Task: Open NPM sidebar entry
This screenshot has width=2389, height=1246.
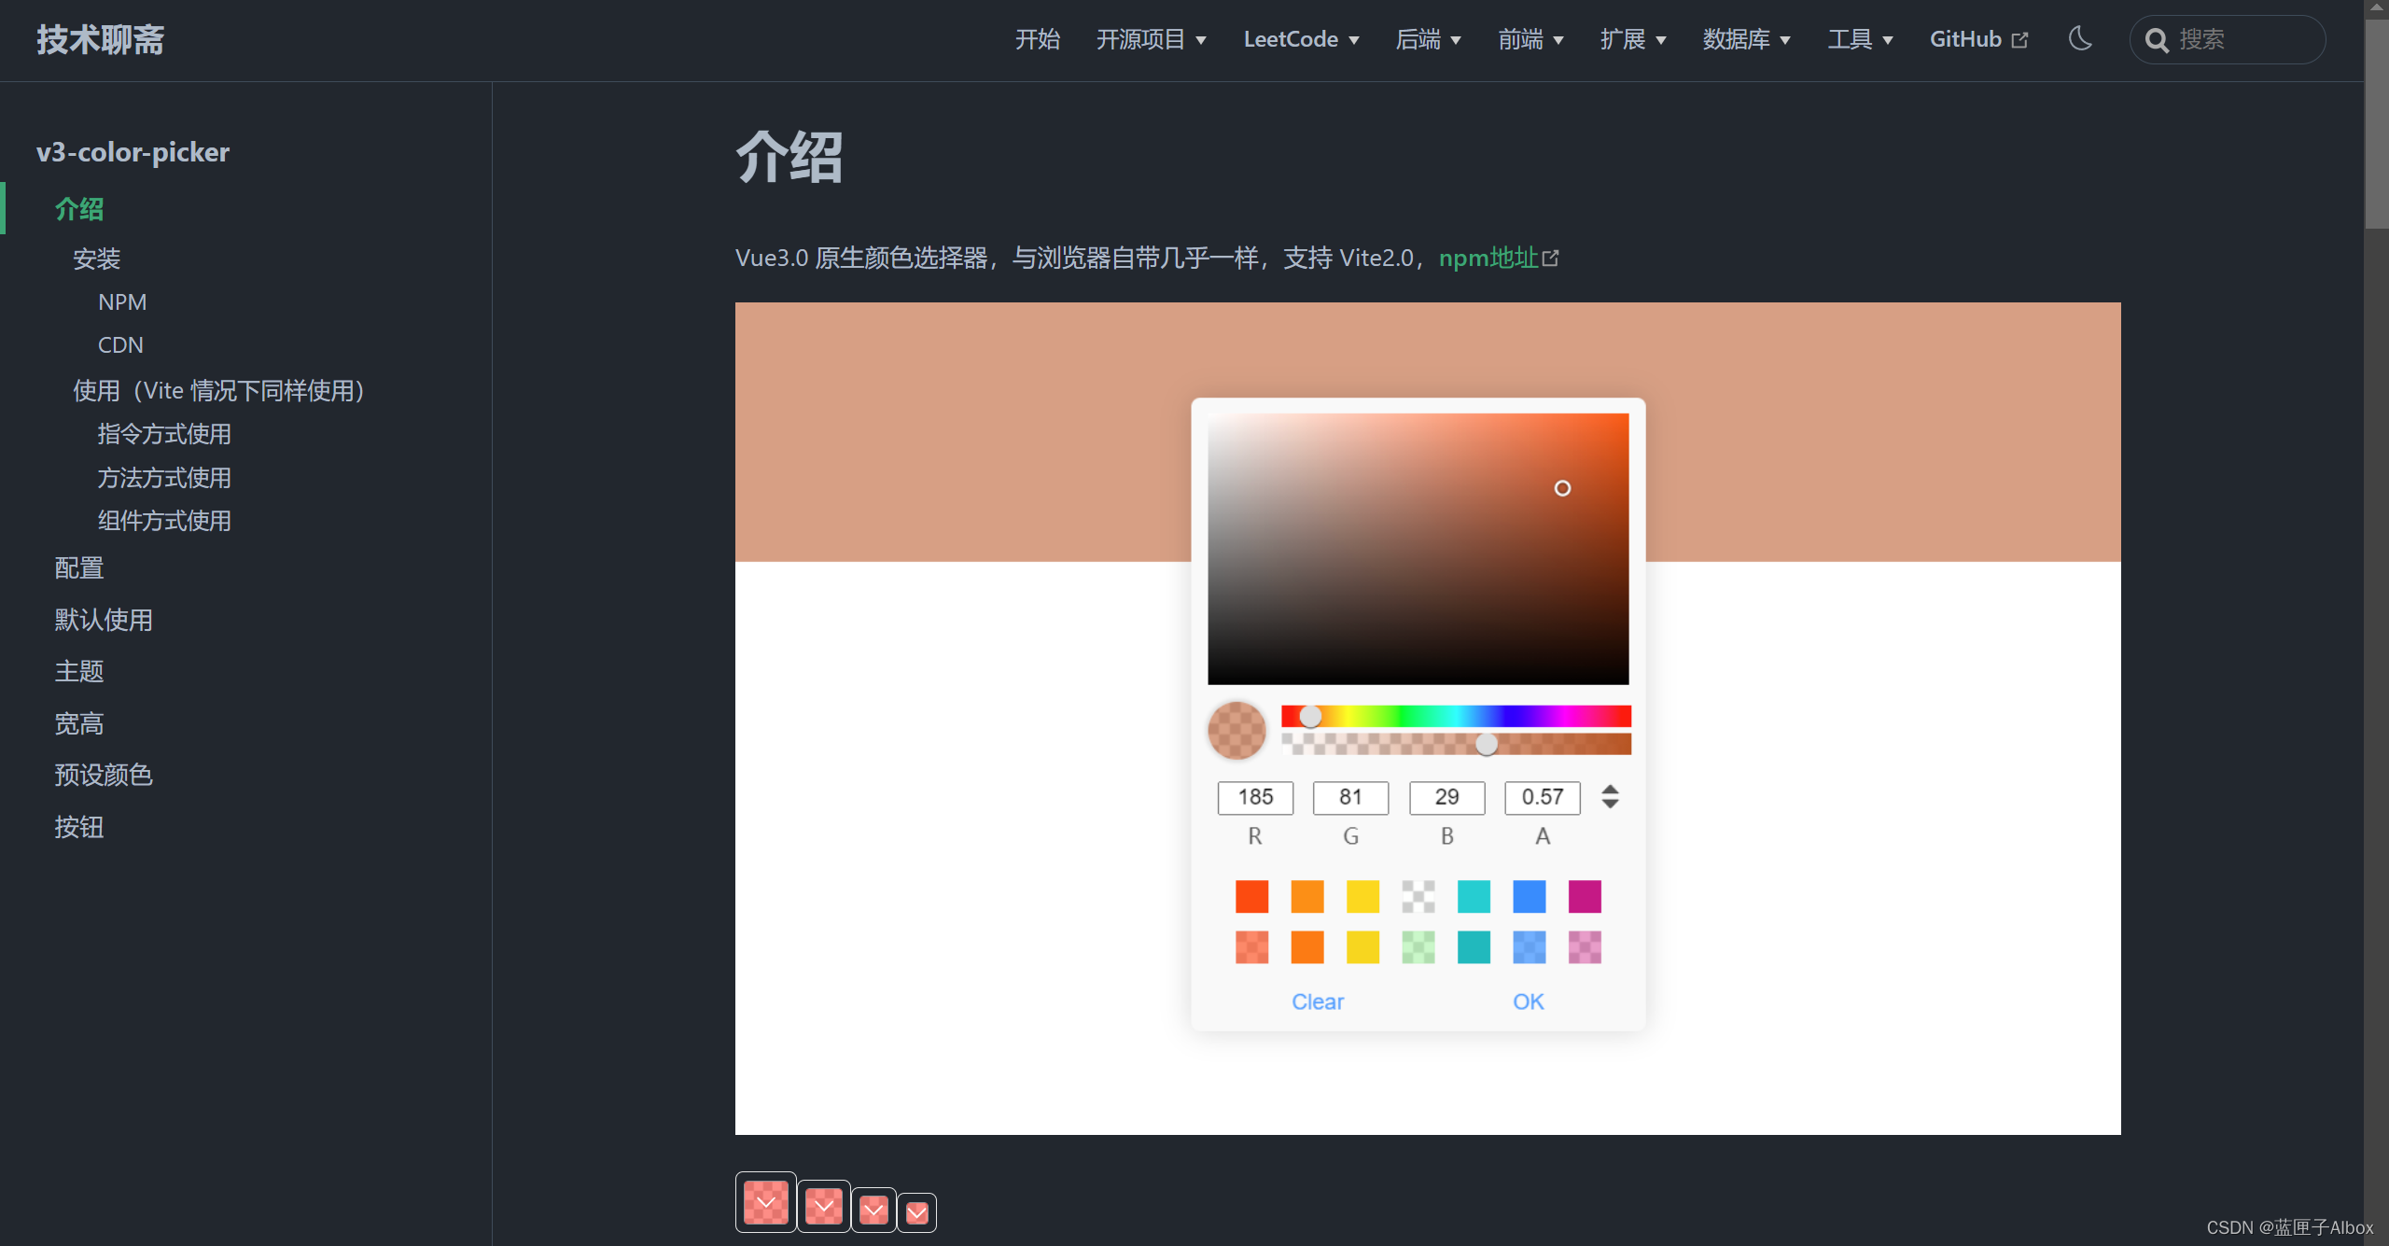Action: click(x=122, y=301)
